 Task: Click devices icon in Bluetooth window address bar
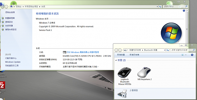pyautogui.click(x=125, y=50)
